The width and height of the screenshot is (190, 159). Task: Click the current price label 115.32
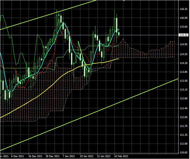[184, 35]
